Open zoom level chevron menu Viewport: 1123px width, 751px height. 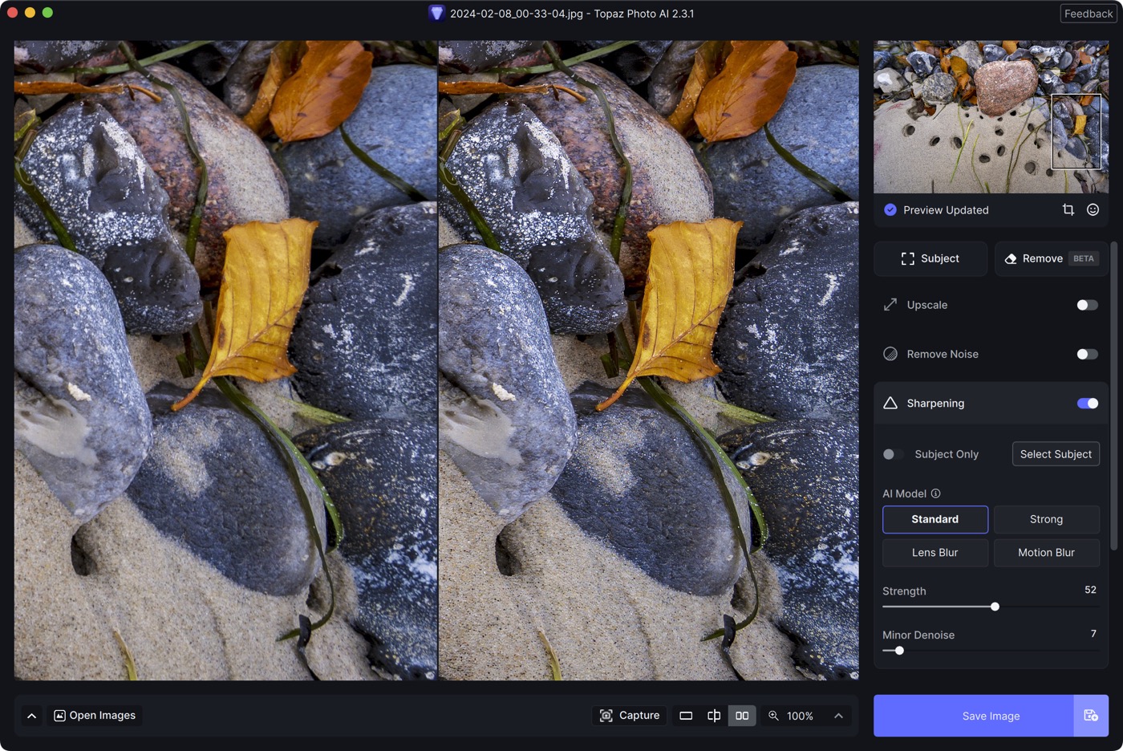pyautogui.click(x=838, y=716)
